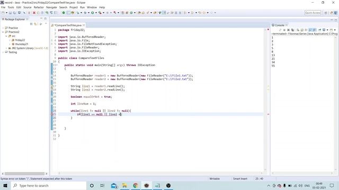Expand the friday22 package
This screenshot has width=339, height=190.
tap(10, 40)
